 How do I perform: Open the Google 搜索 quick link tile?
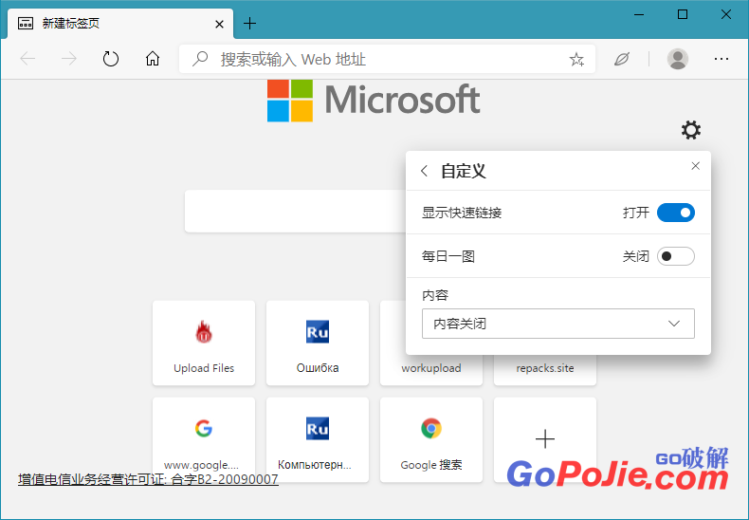[x=430, y=439]
